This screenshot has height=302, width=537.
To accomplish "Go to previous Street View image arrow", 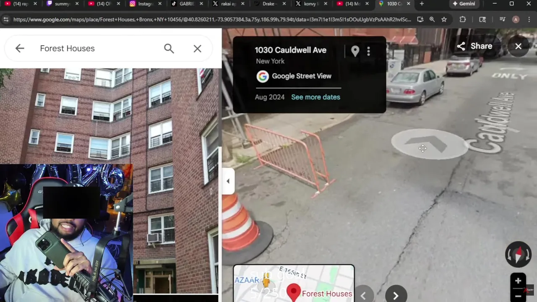I will (363, 296).
